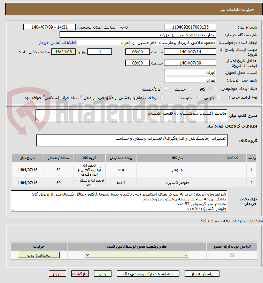This screenshot has width=263, height=283.
Task: Click the 'مانومتر' item name cell
Action: (x=177, y=170)
